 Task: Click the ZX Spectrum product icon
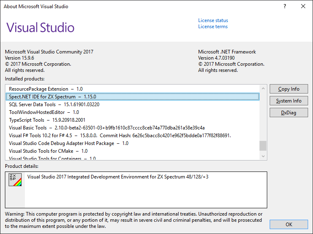coord(15,180)
